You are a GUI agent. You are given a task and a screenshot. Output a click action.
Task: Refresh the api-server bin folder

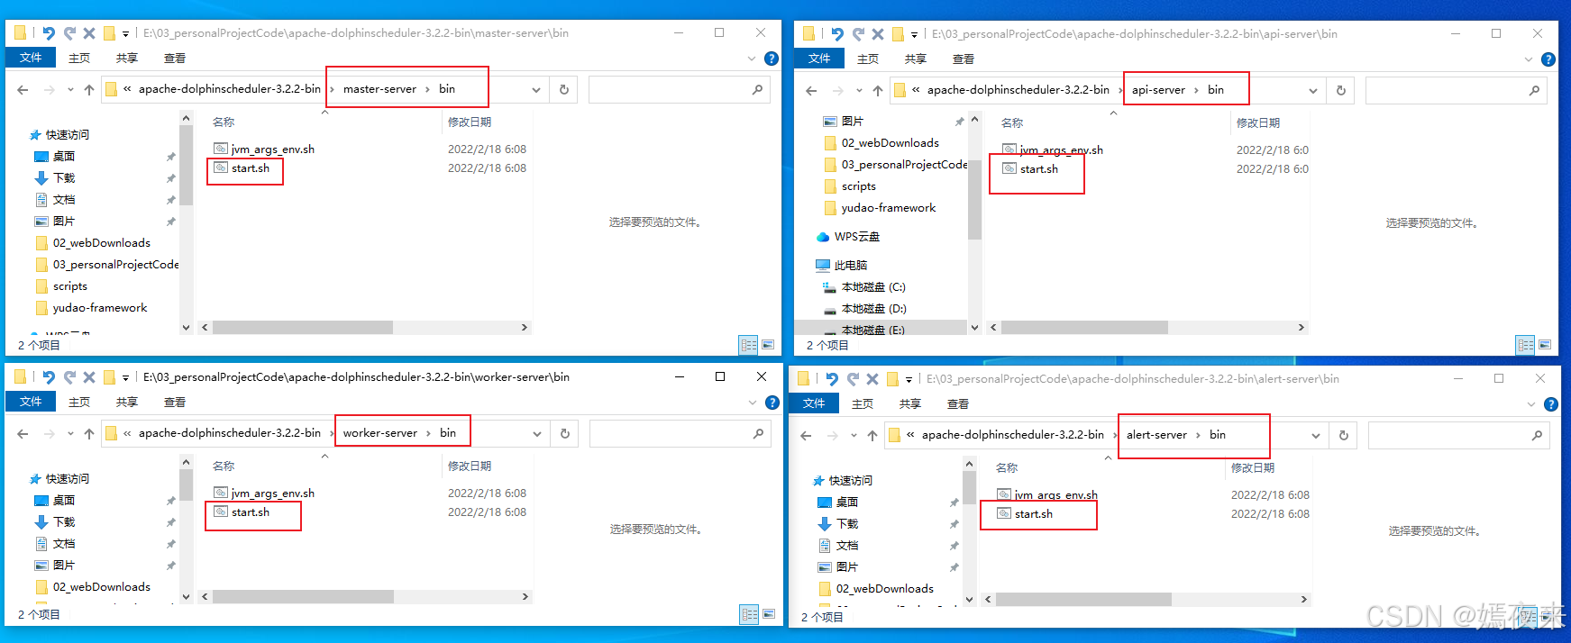pos(1341,90)
